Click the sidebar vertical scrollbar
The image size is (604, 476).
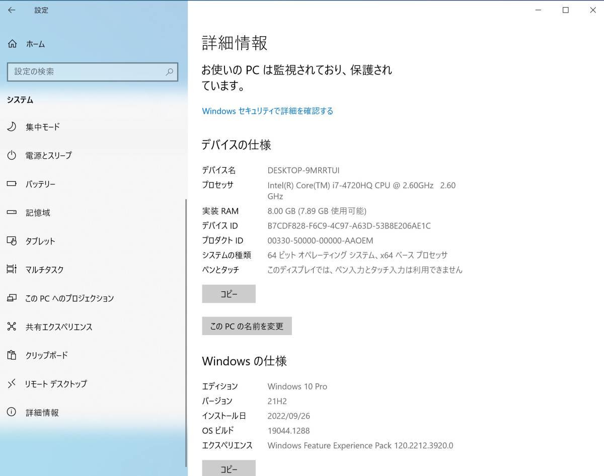click(186, 332)
